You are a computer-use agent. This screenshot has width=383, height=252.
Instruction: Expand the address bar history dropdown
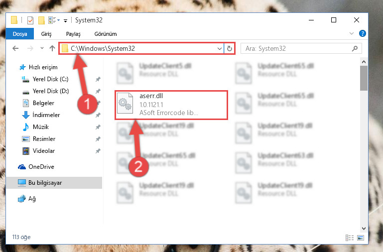coord(219,48)
